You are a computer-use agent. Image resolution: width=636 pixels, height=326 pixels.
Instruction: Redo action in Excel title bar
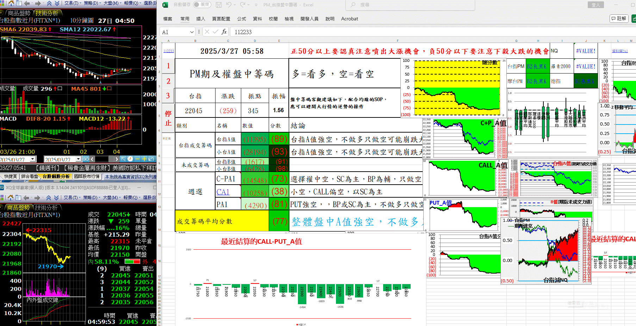pos(243,5)
